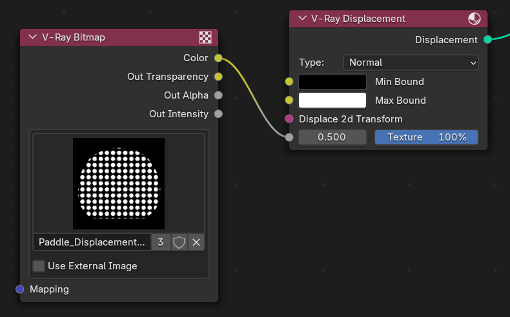Screen dimensions: 510x317
Task: Unlink the Paddle_Displacement image with X
Action: (x=196, y=242)
